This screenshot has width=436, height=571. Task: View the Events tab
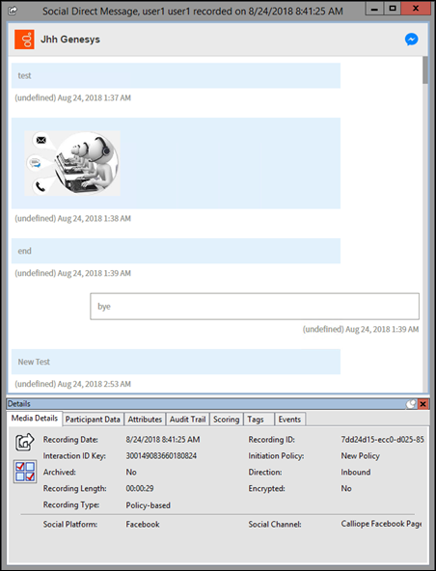290,420
